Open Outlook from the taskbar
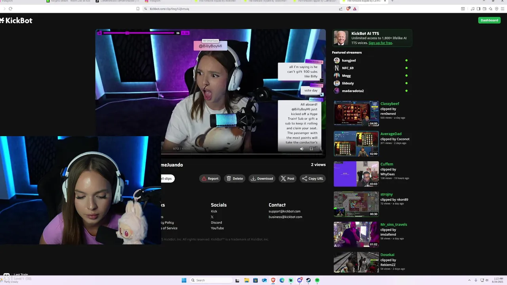The width and height of the screenshot is (507, 285). [264, 280]
